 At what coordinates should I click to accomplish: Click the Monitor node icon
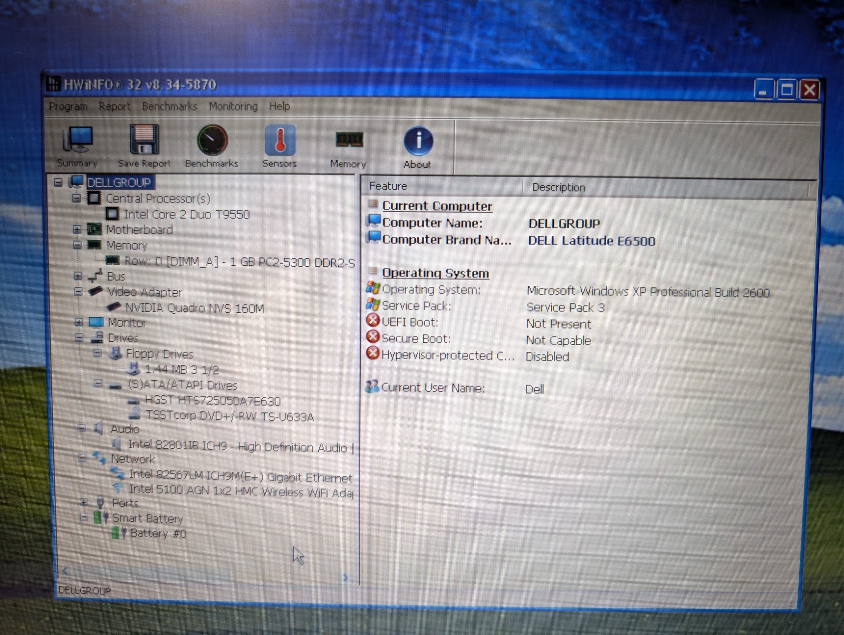pos(97,322)
